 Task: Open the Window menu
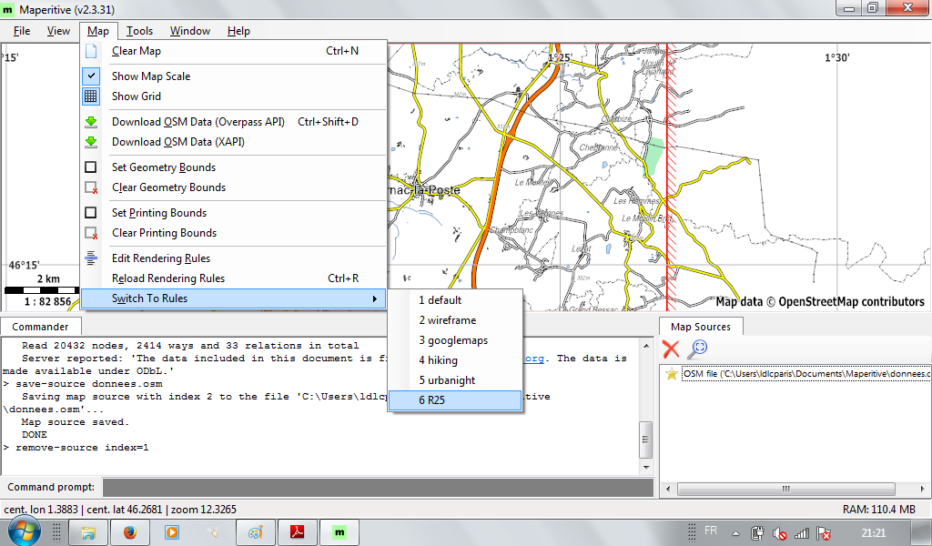(x=190, y=31)
